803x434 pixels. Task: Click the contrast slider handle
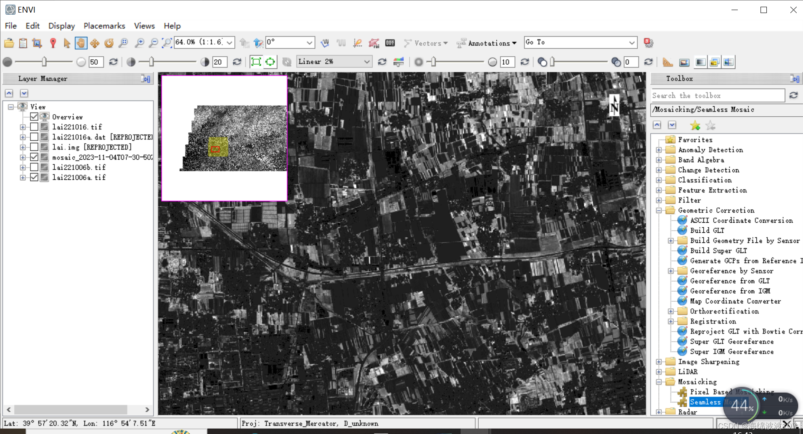151,62
